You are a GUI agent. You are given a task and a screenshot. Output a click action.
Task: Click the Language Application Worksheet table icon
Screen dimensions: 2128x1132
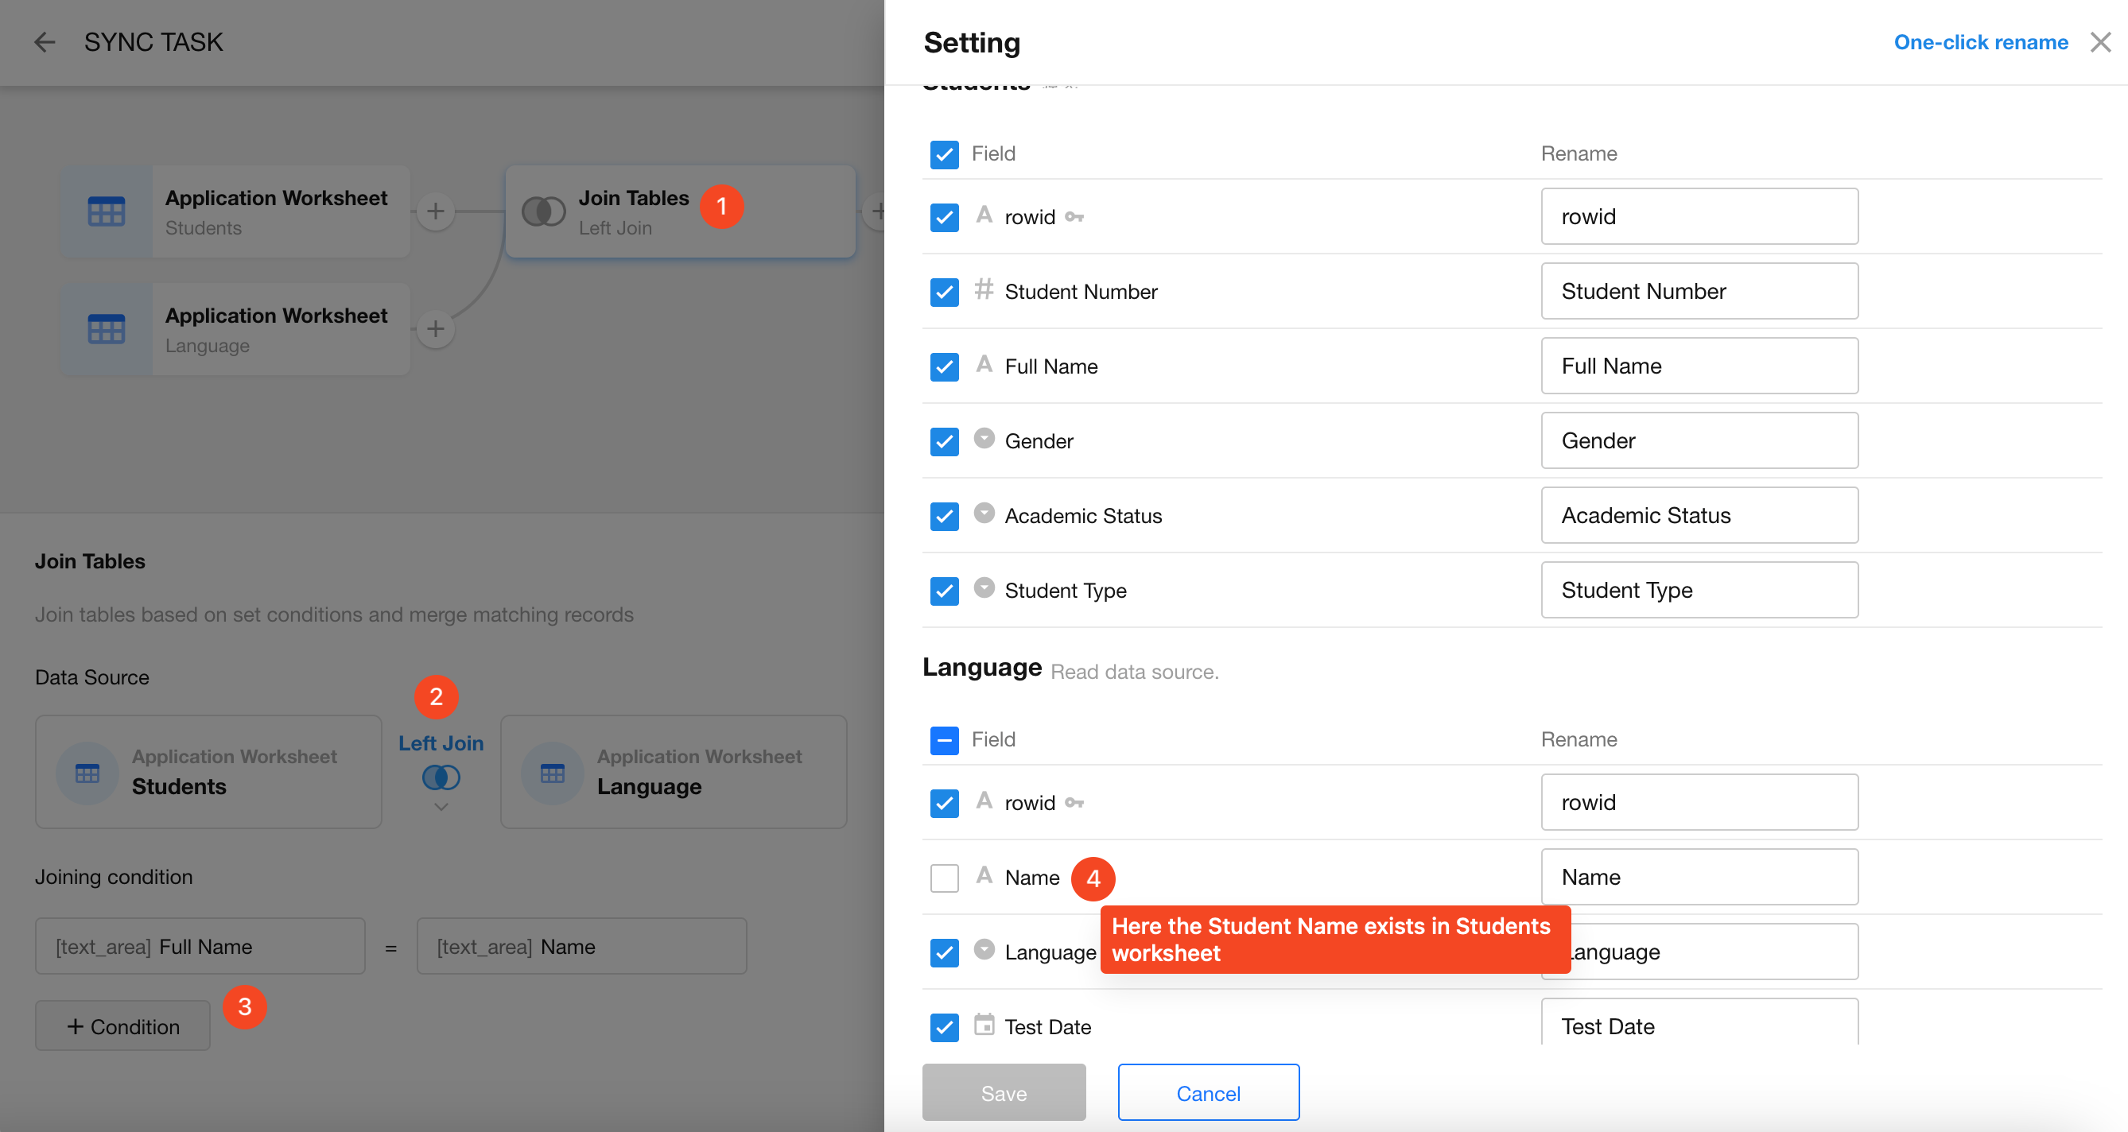[x=107, y=329]
